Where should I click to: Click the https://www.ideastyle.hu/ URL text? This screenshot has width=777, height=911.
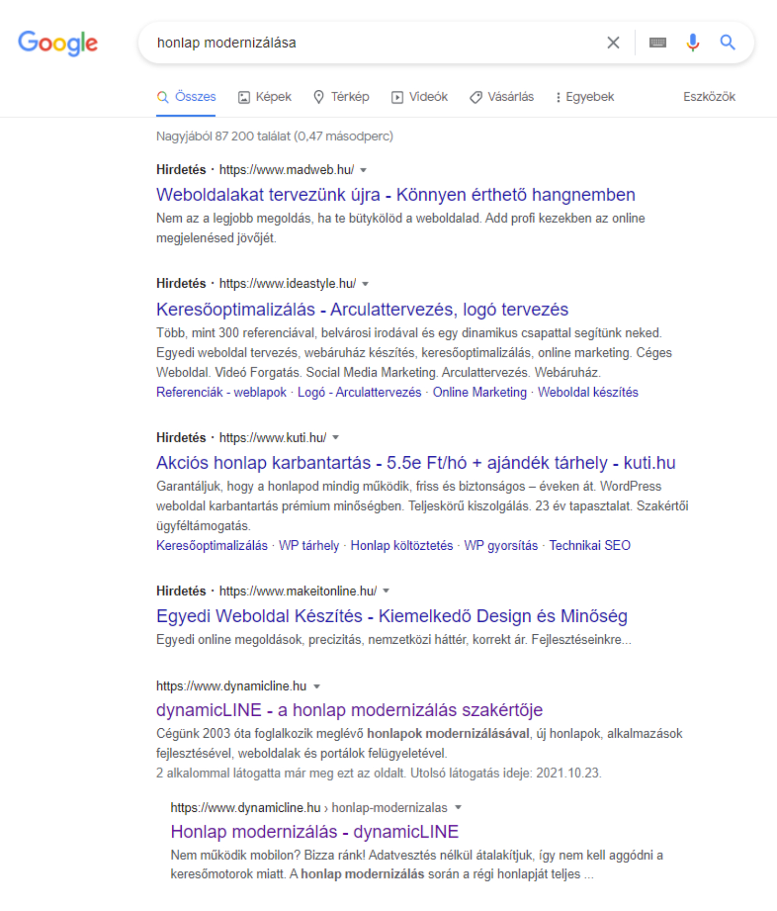coord(287,284)
